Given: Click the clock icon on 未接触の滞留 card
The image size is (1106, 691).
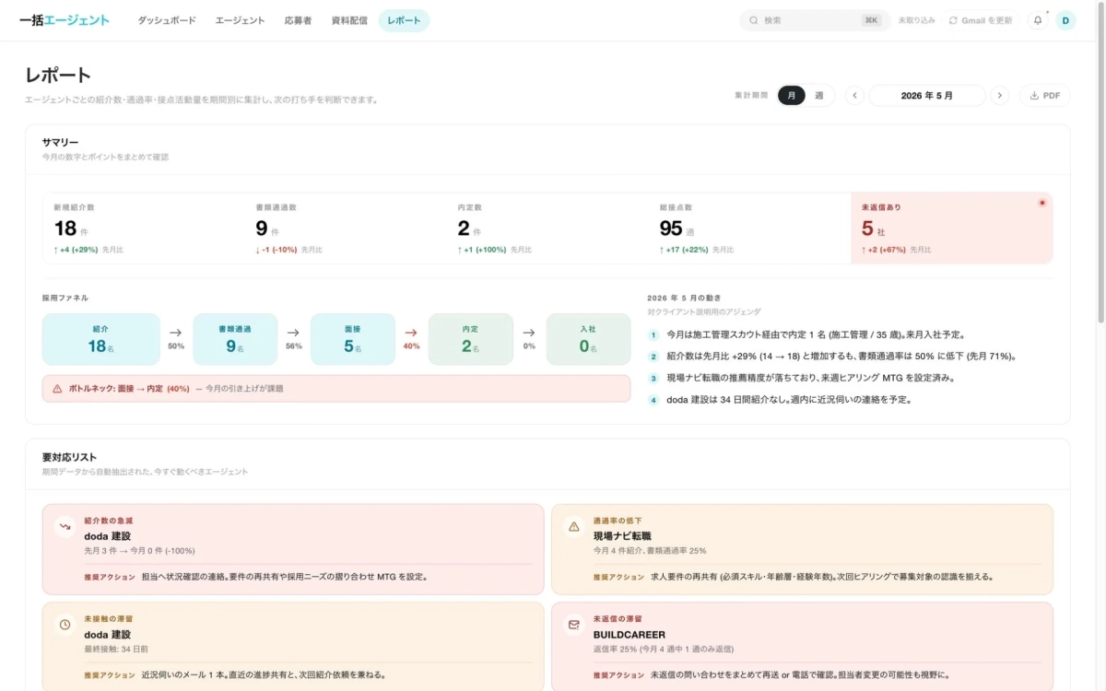Looking at the screenshot, I should coord(65,625).
